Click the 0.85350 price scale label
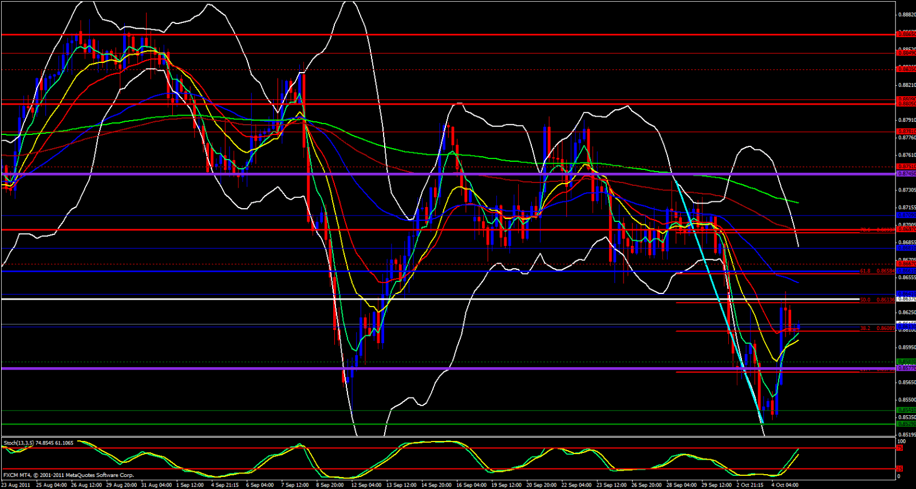The width and height of the screenshot is (916, 489). [x=907, y=417]
